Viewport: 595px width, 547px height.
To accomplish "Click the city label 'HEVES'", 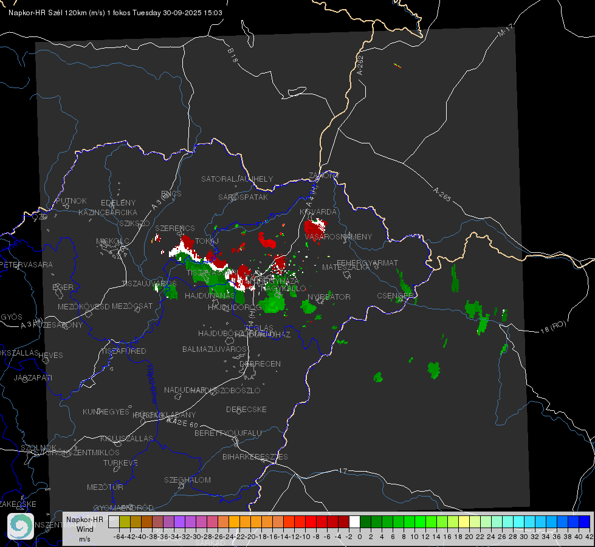I will click(x=50, y=356).
